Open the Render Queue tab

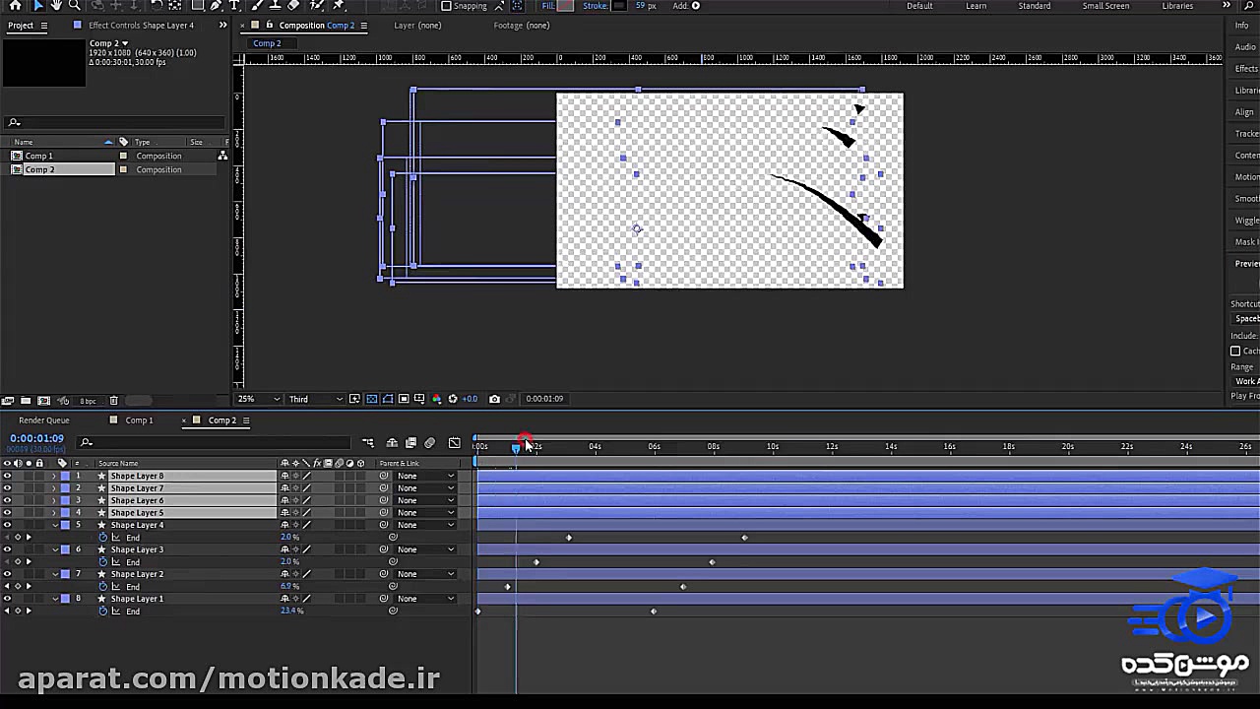[44, 420]
